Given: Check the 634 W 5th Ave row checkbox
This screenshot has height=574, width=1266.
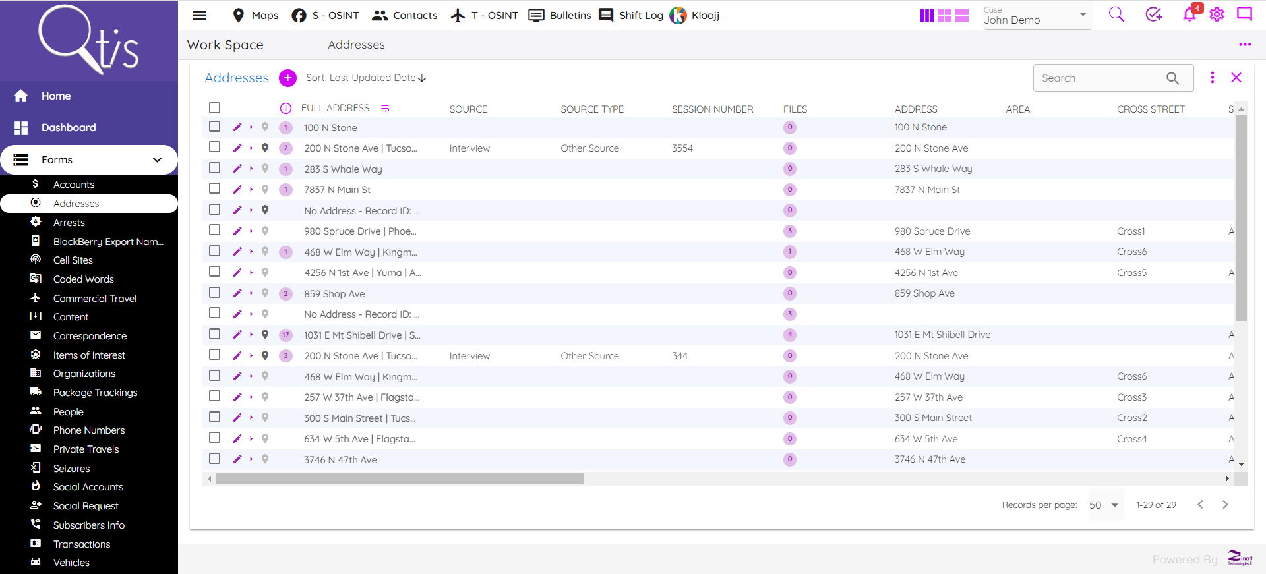Looking at the screenshot, I should pyautogui.click(x=214, y=438).
